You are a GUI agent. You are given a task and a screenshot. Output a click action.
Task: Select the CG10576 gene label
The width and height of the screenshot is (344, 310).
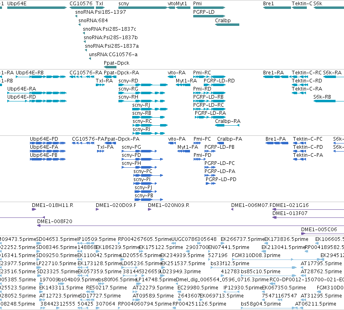(x=81, y=4)
